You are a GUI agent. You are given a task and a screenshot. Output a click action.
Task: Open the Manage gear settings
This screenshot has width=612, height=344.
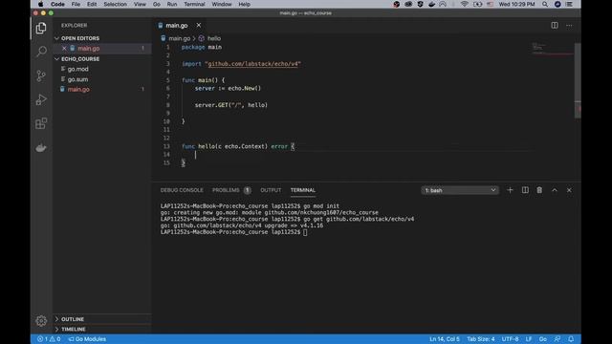(x=41, y=321)
